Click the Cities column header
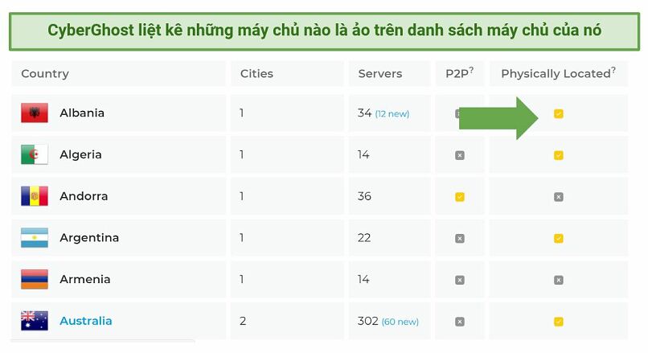Screen dimensions: 648x353 pyautogui.click(x=256, y=74)
